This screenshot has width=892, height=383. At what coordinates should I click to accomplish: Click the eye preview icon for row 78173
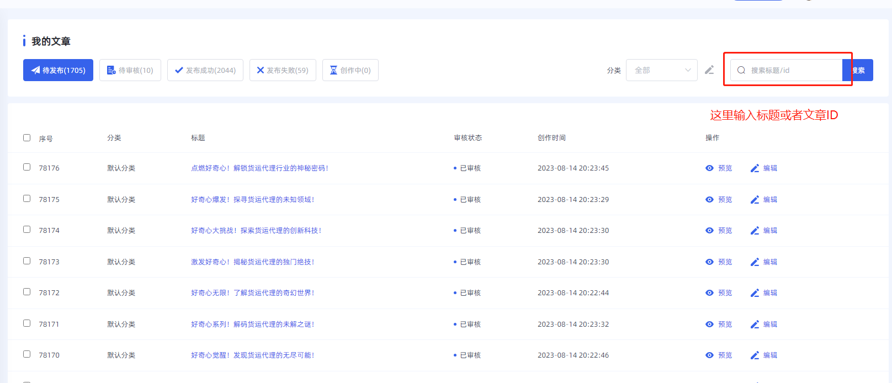pyautogui.click(x=709, y=262)
